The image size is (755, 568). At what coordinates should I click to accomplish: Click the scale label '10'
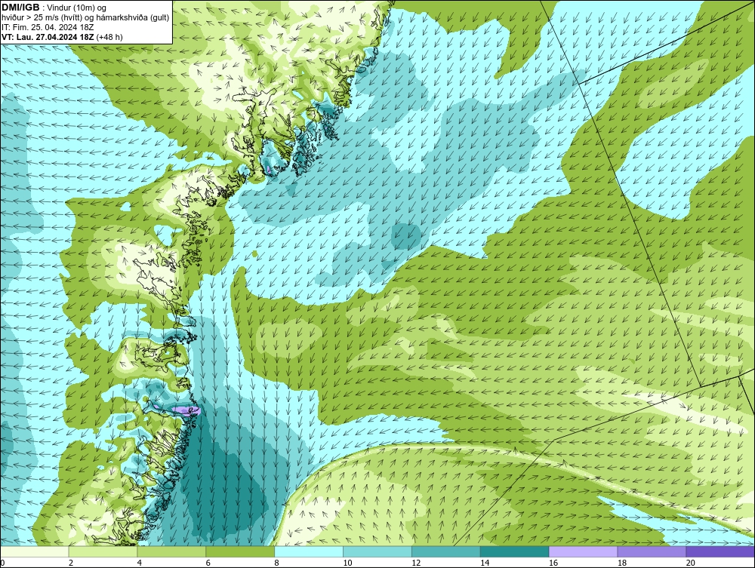coord(347,563)
